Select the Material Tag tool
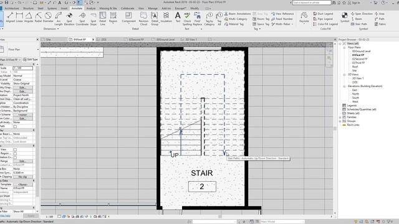Image resolution: width=399 pixels, height=224 pixels. [234, 24]
